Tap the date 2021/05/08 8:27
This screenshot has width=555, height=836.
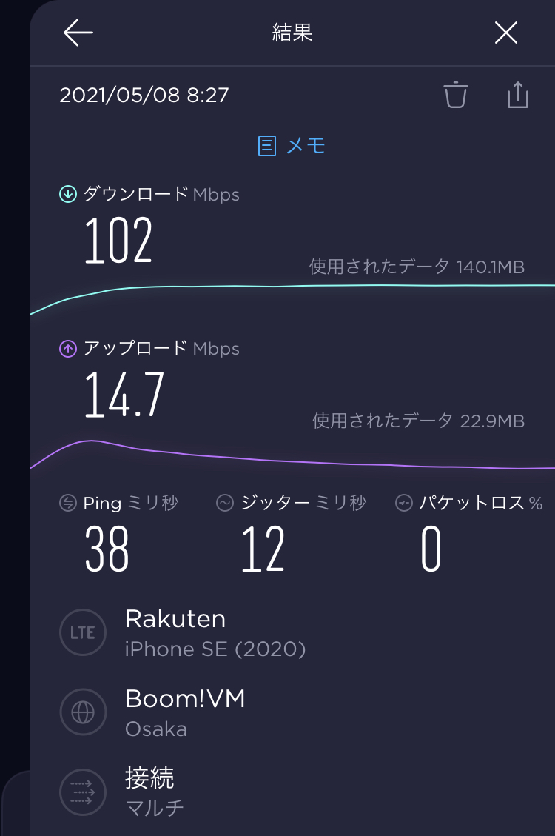144,96
